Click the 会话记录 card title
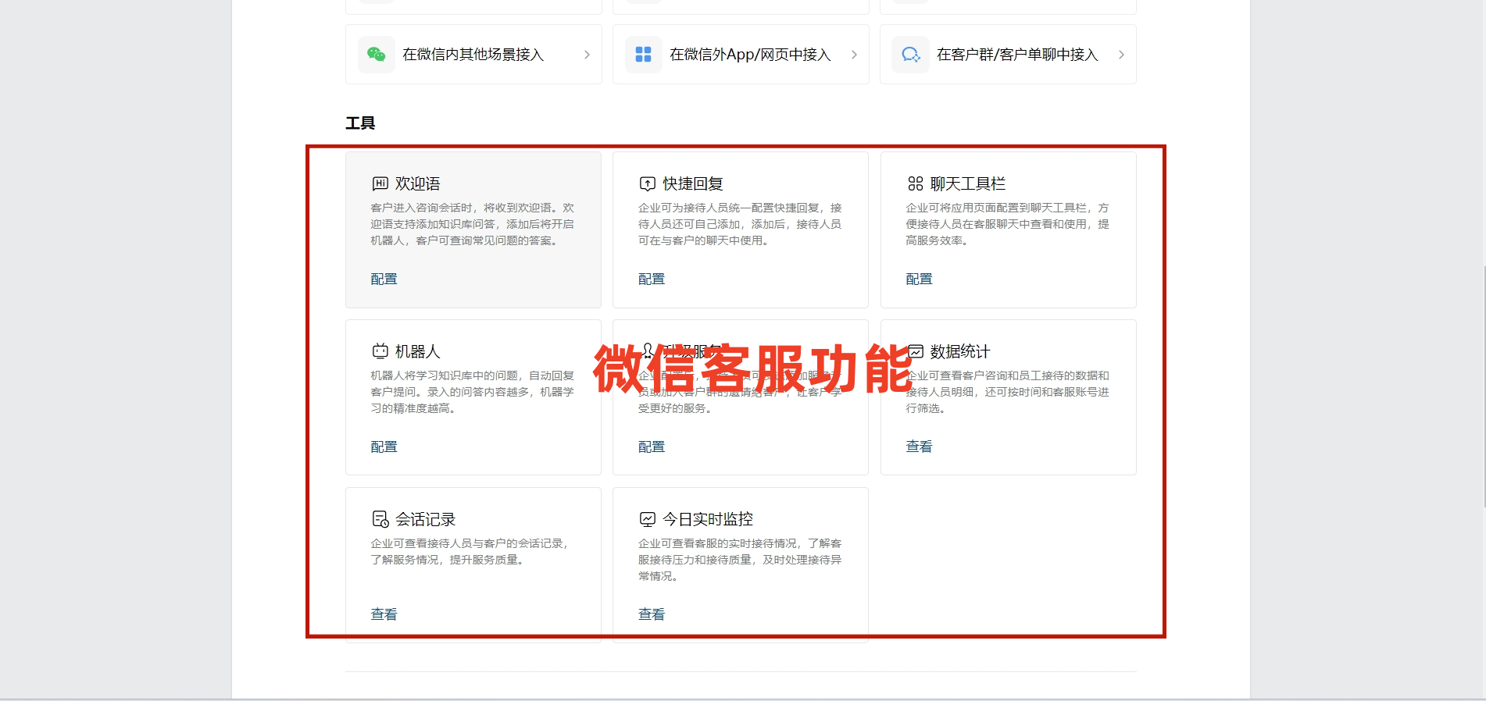1486x701 pixels. click(x=425, y=519)
